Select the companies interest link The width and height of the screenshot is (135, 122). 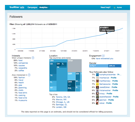23,63
